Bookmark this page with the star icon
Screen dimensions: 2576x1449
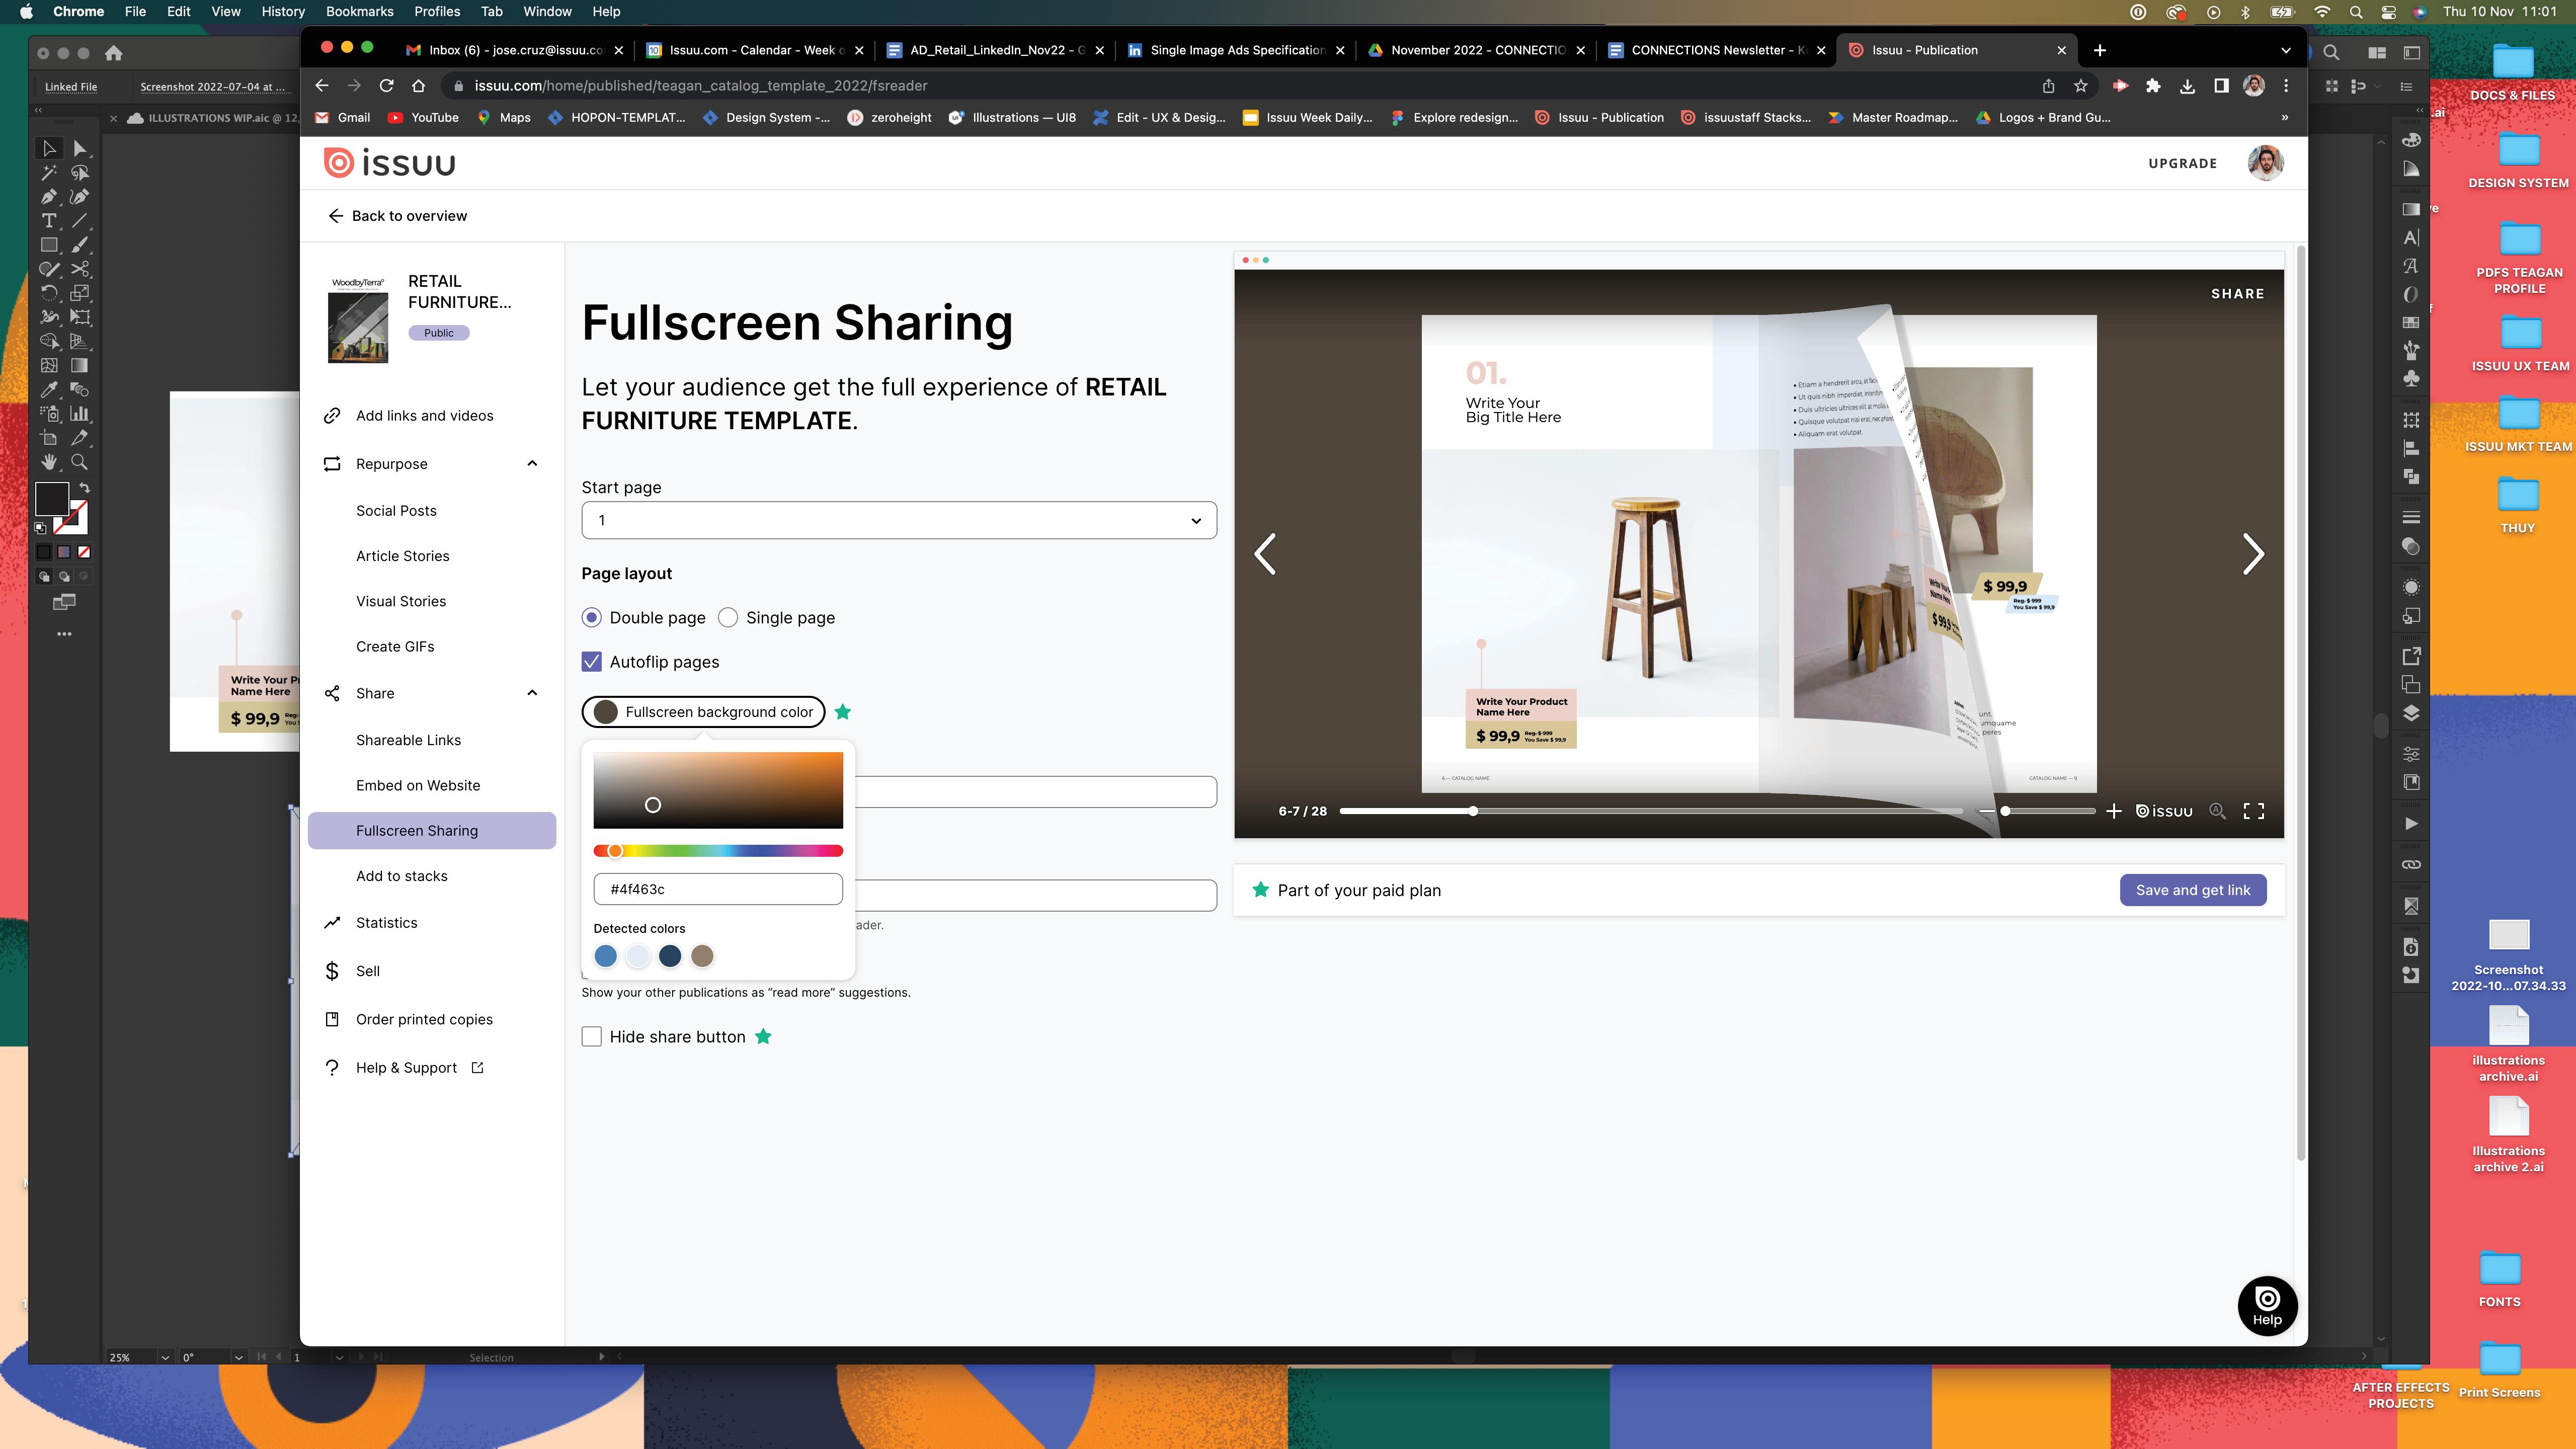[x=2081, y=86]
